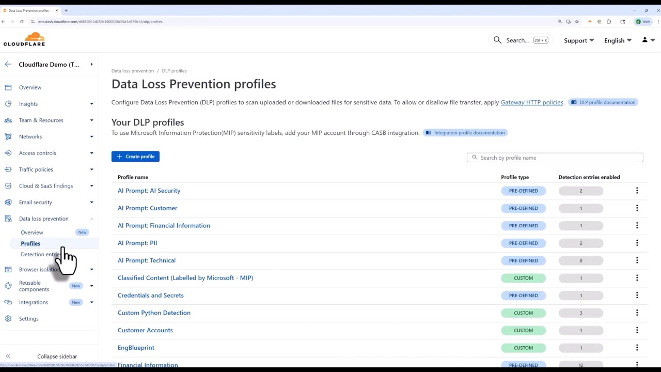The image size is (661, 372).
Task: Click the Team & Resources sidebar icon
Action: point(8,120)
